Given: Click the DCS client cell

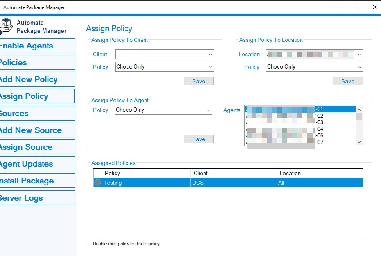Looking at the screenshot, I should tap(234, 183).
